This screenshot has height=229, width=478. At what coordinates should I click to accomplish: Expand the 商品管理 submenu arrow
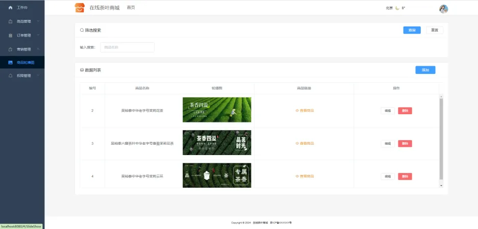(38, 21)
